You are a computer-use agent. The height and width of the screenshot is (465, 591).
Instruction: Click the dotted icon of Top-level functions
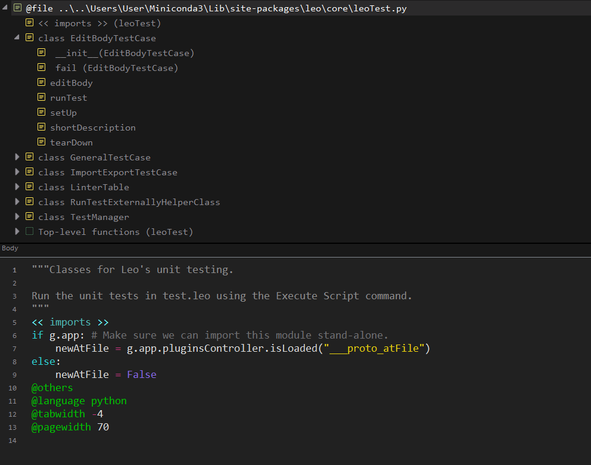[x=29, y=231]
